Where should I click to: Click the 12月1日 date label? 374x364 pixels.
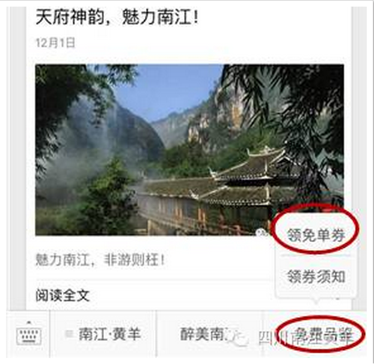[x=55, y=43]
